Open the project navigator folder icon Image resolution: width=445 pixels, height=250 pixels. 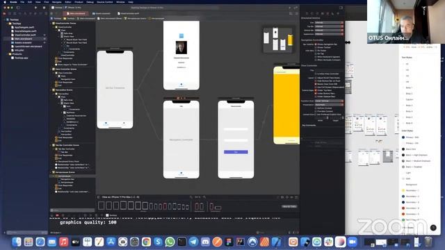click(5, 13)
